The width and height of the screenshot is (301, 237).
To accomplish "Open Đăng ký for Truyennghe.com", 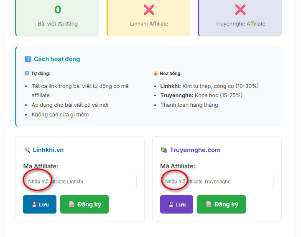I will tap(221, 204).
